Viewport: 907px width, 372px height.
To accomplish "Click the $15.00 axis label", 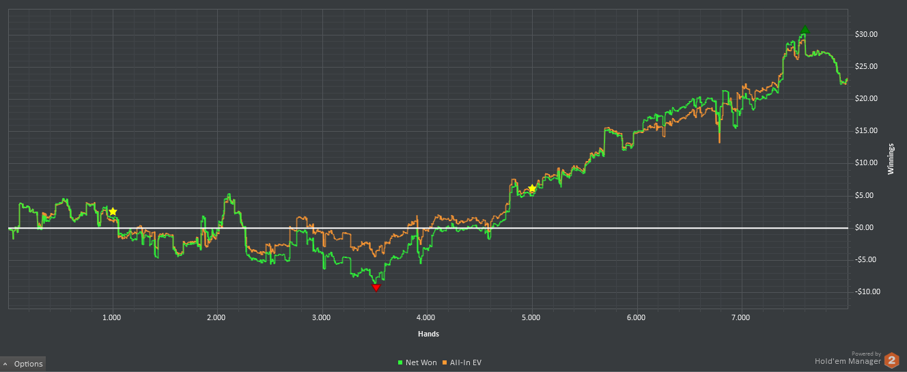I will click(x=866, y=130).
